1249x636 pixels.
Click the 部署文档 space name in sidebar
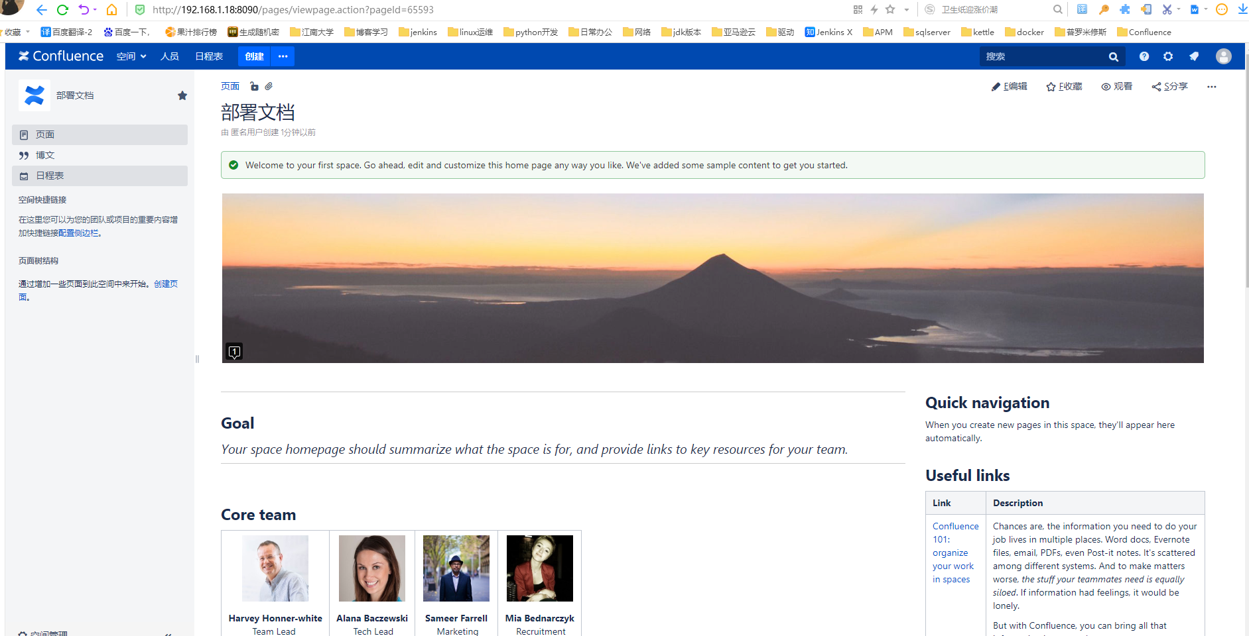(75, 95)
